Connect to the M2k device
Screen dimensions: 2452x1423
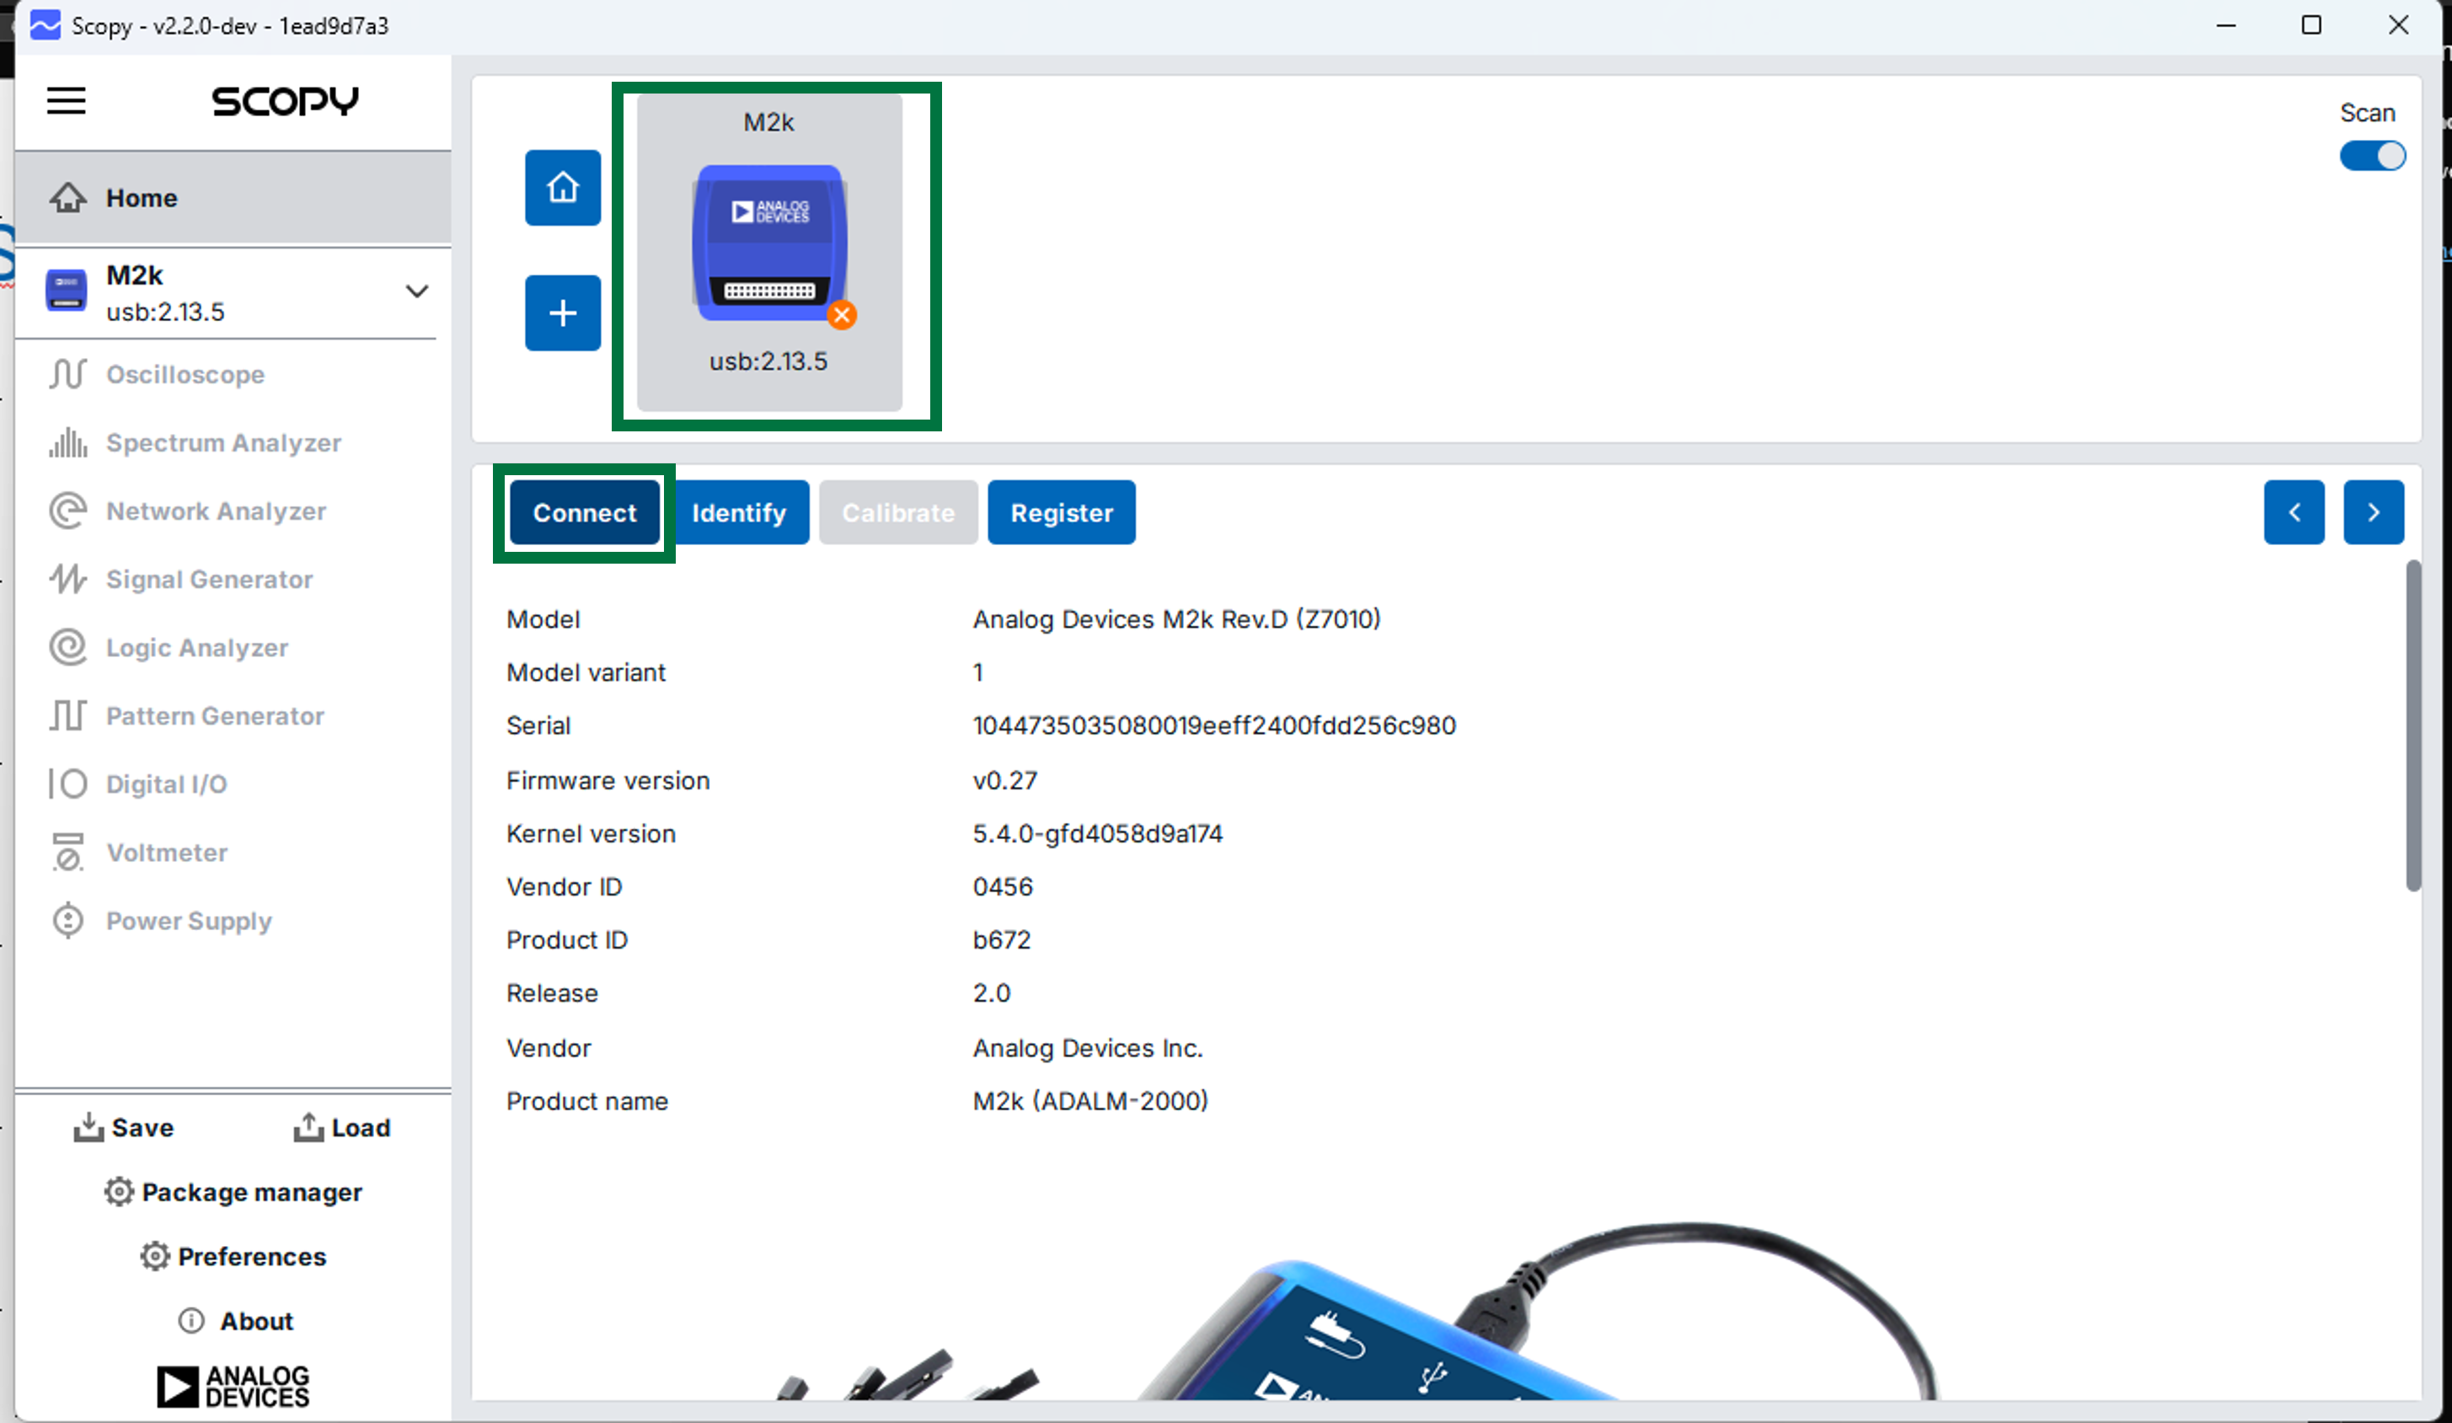pos(584,512)
